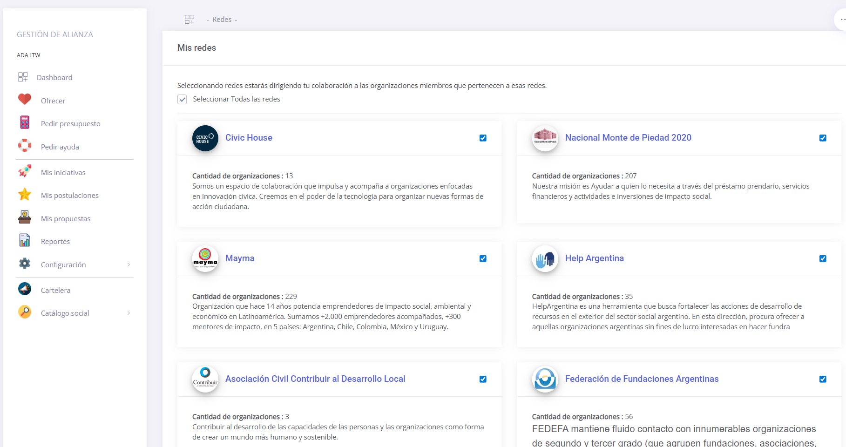Screen dimensions: 846x447
Task: Open the Mayma network link
Action: coord(240,258)
